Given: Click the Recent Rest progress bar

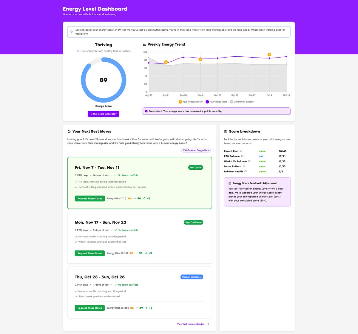Looking at the screenshot, I should click(263, 151).
